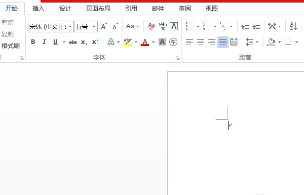This screenshot has width=304, height=195.
Task: Apply yellow text highlight color
Action: point(128,42)
